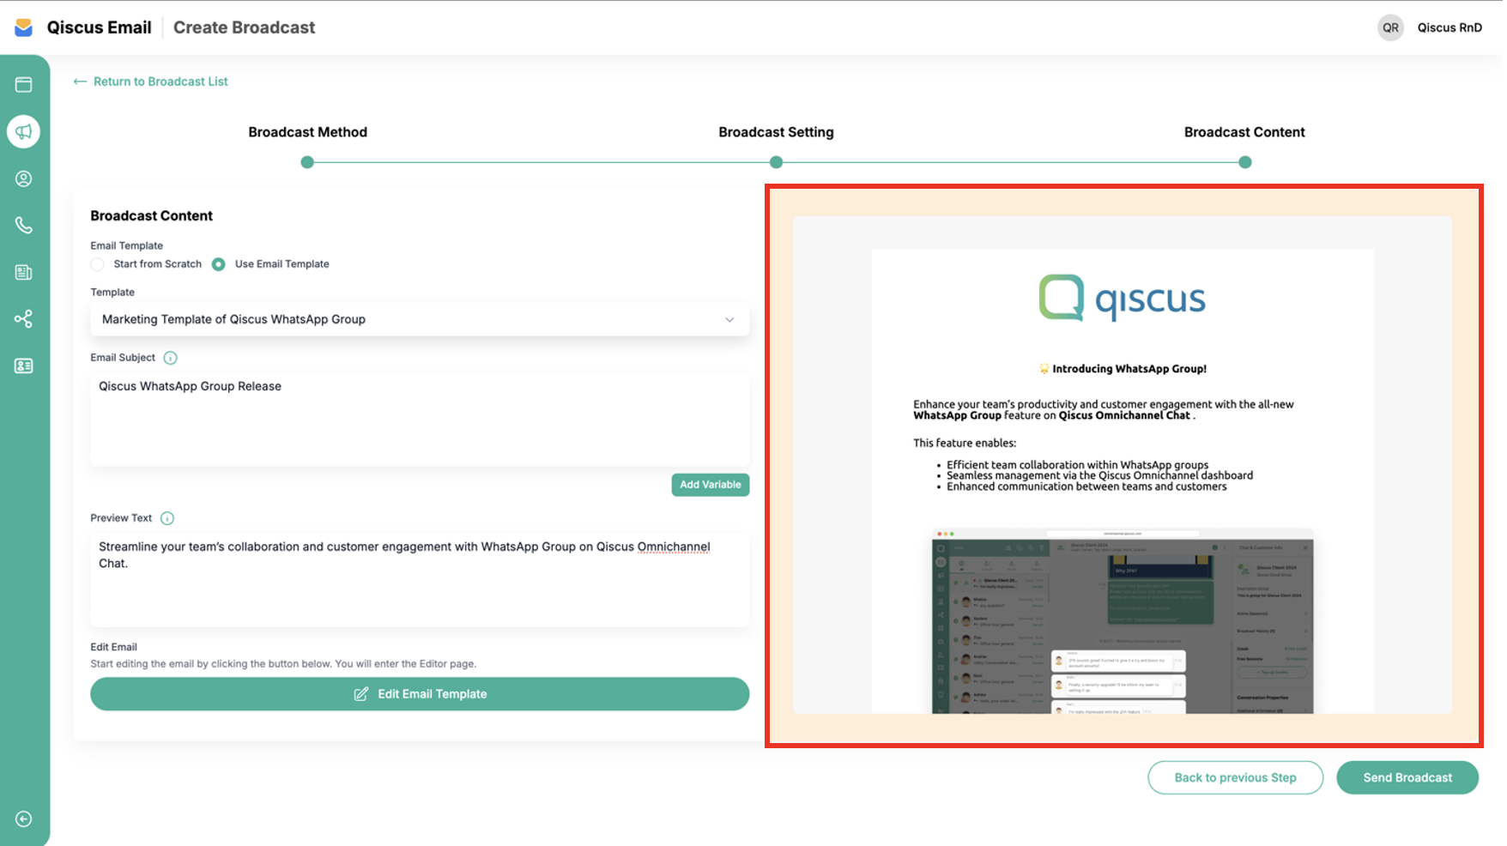Screen dimensions: 1507x846
Task: Open the inbox icon in sidebar
Action: pyautogui.click(x=24, y=85)
